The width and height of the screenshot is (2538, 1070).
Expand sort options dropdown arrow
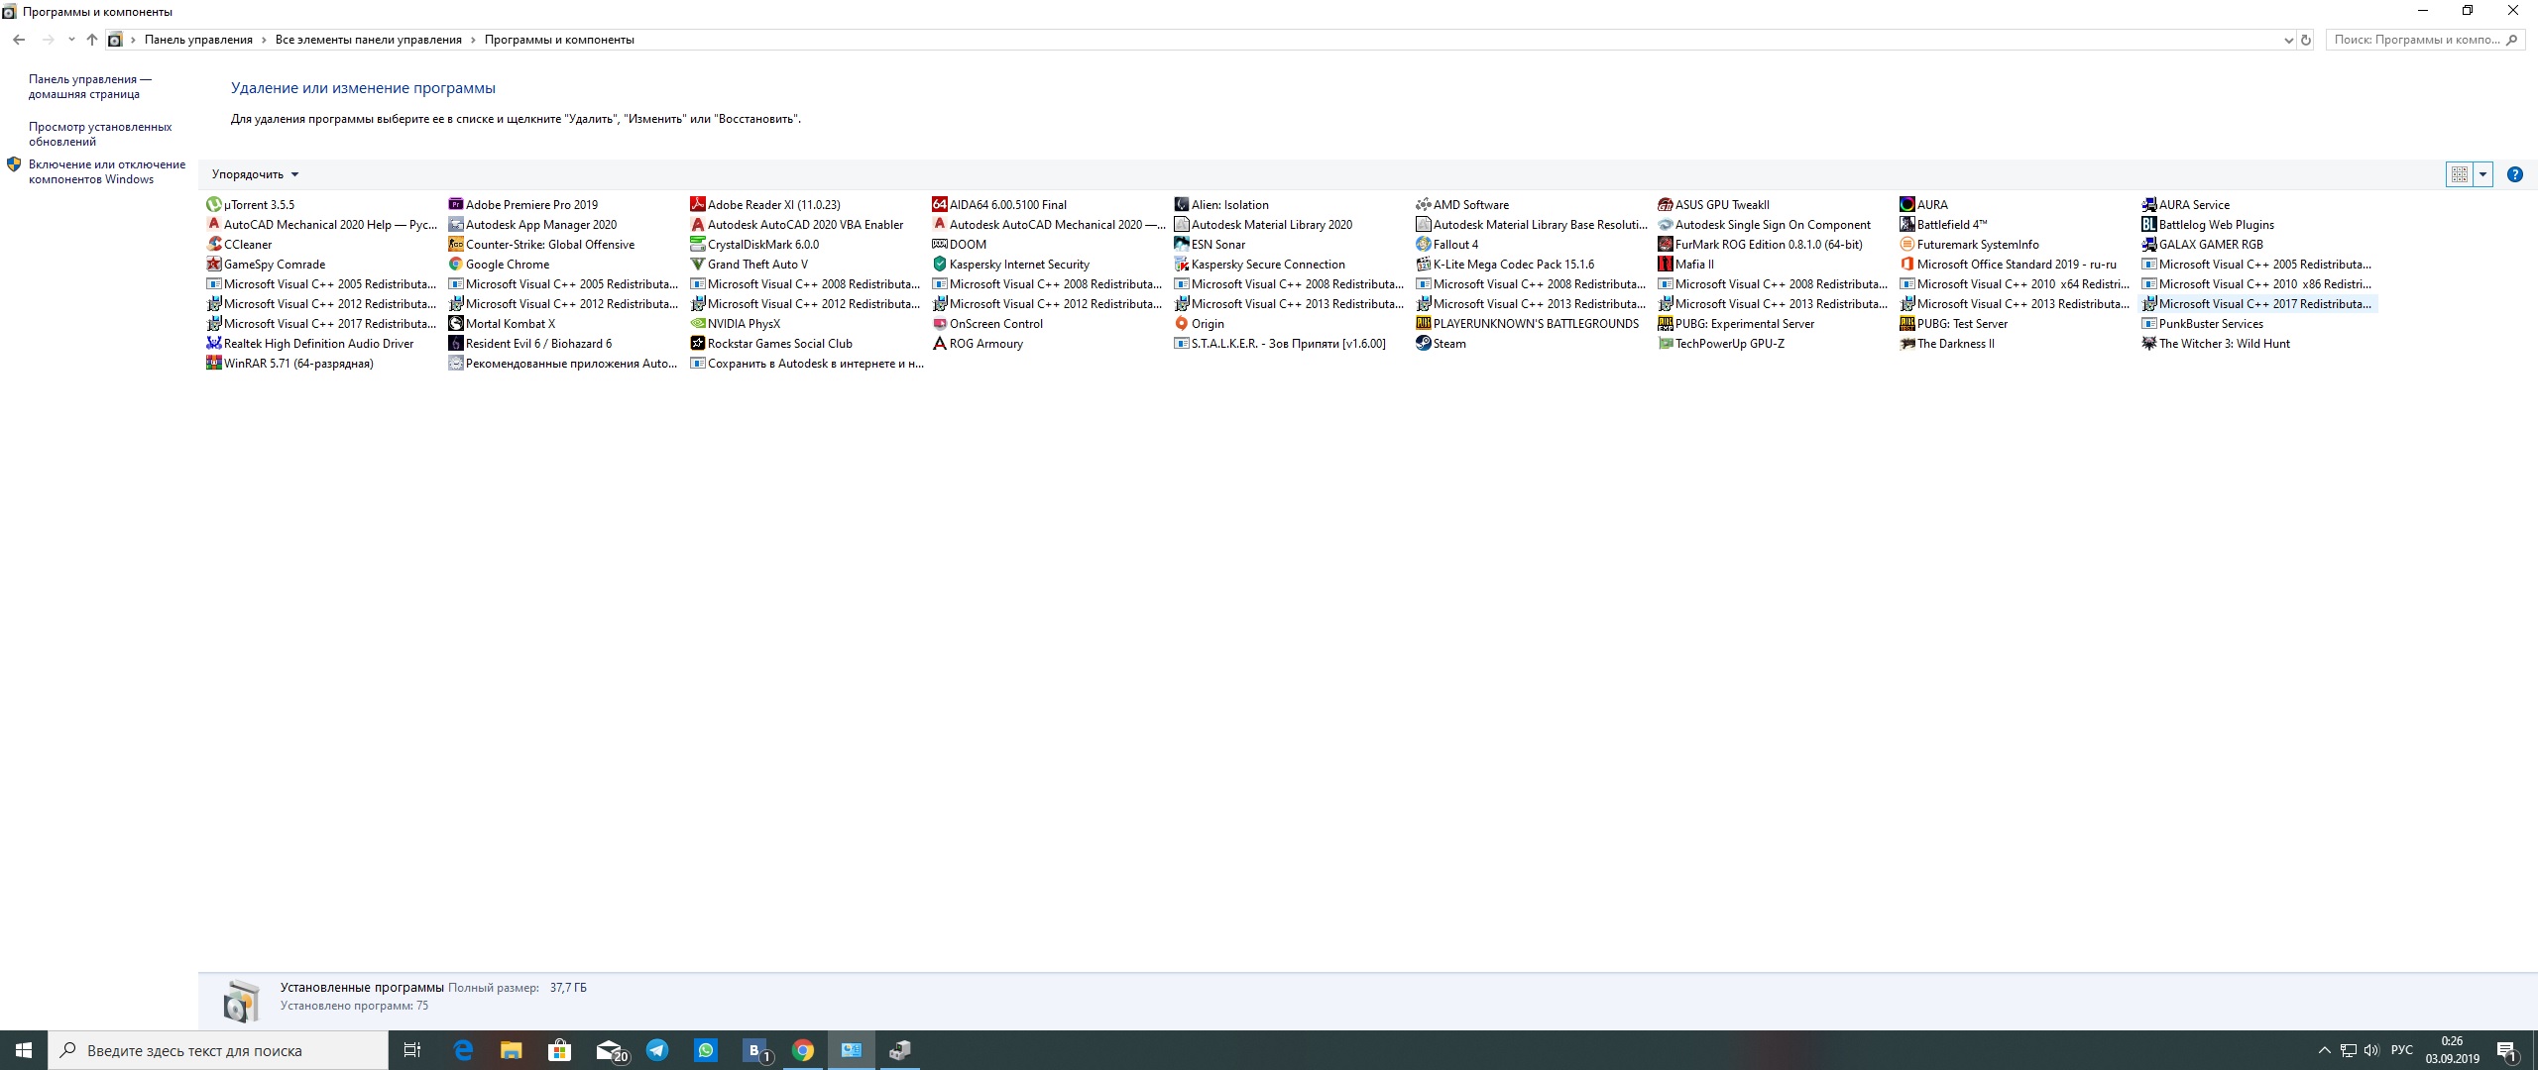294,174
